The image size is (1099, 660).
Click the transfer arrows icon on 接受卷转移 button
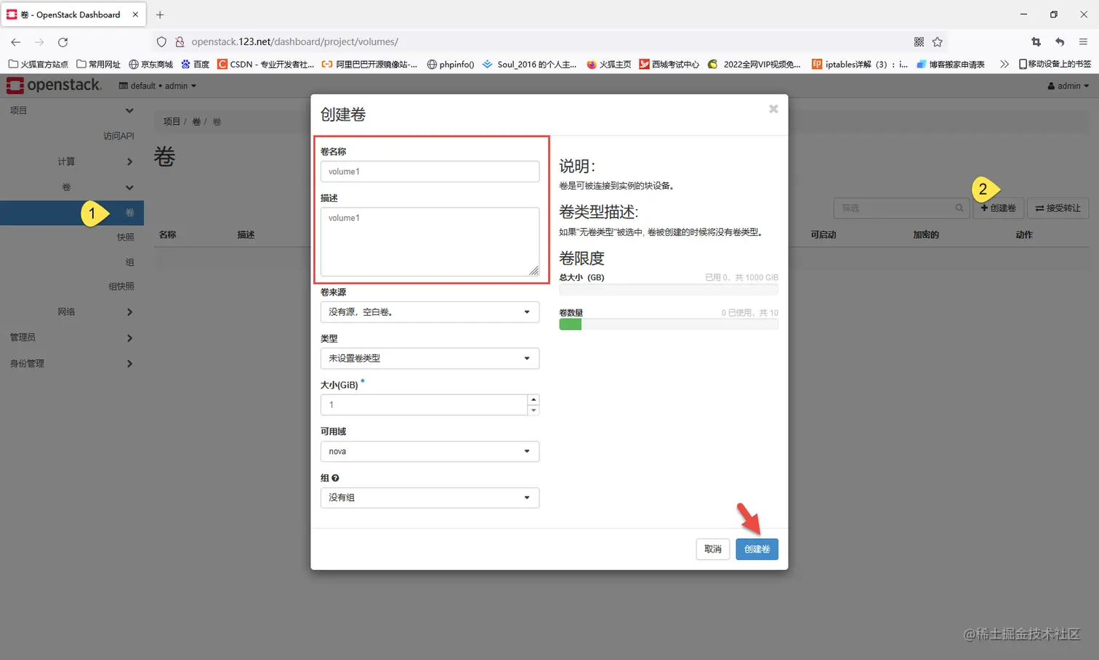(1039, 208)
